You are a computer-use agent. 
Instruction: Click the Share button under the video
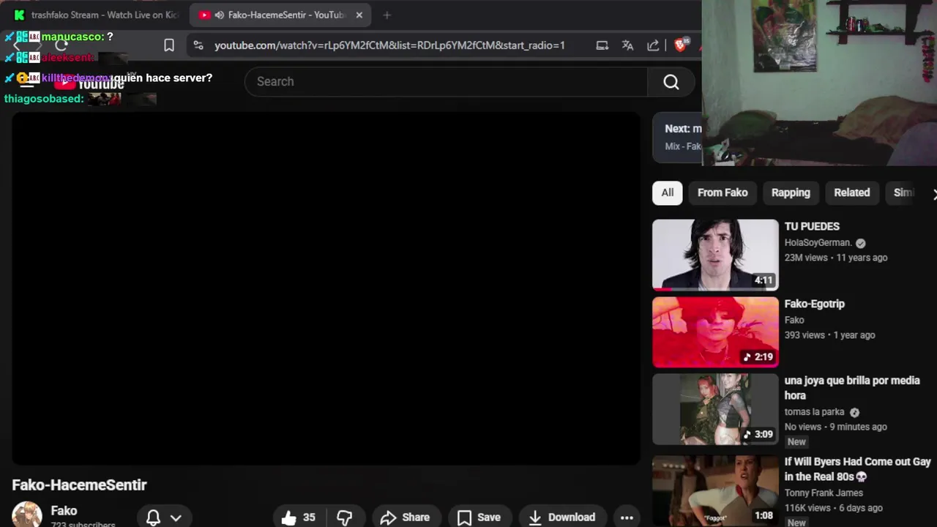405,517
